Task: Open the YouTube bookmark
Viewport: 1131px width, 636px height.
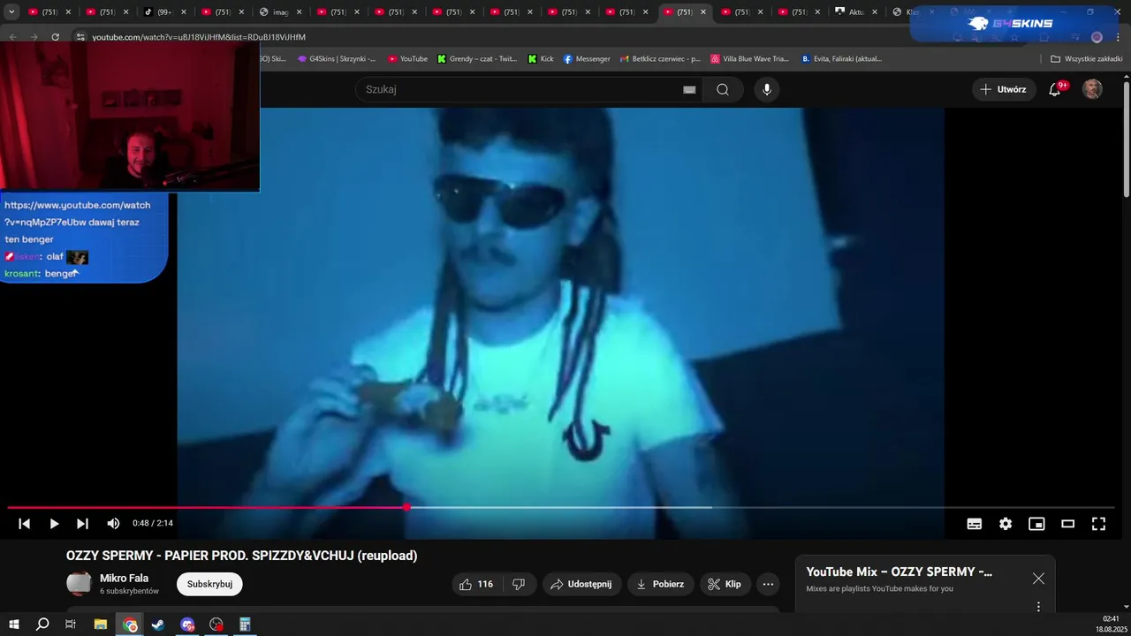Action: click(407, 58)
